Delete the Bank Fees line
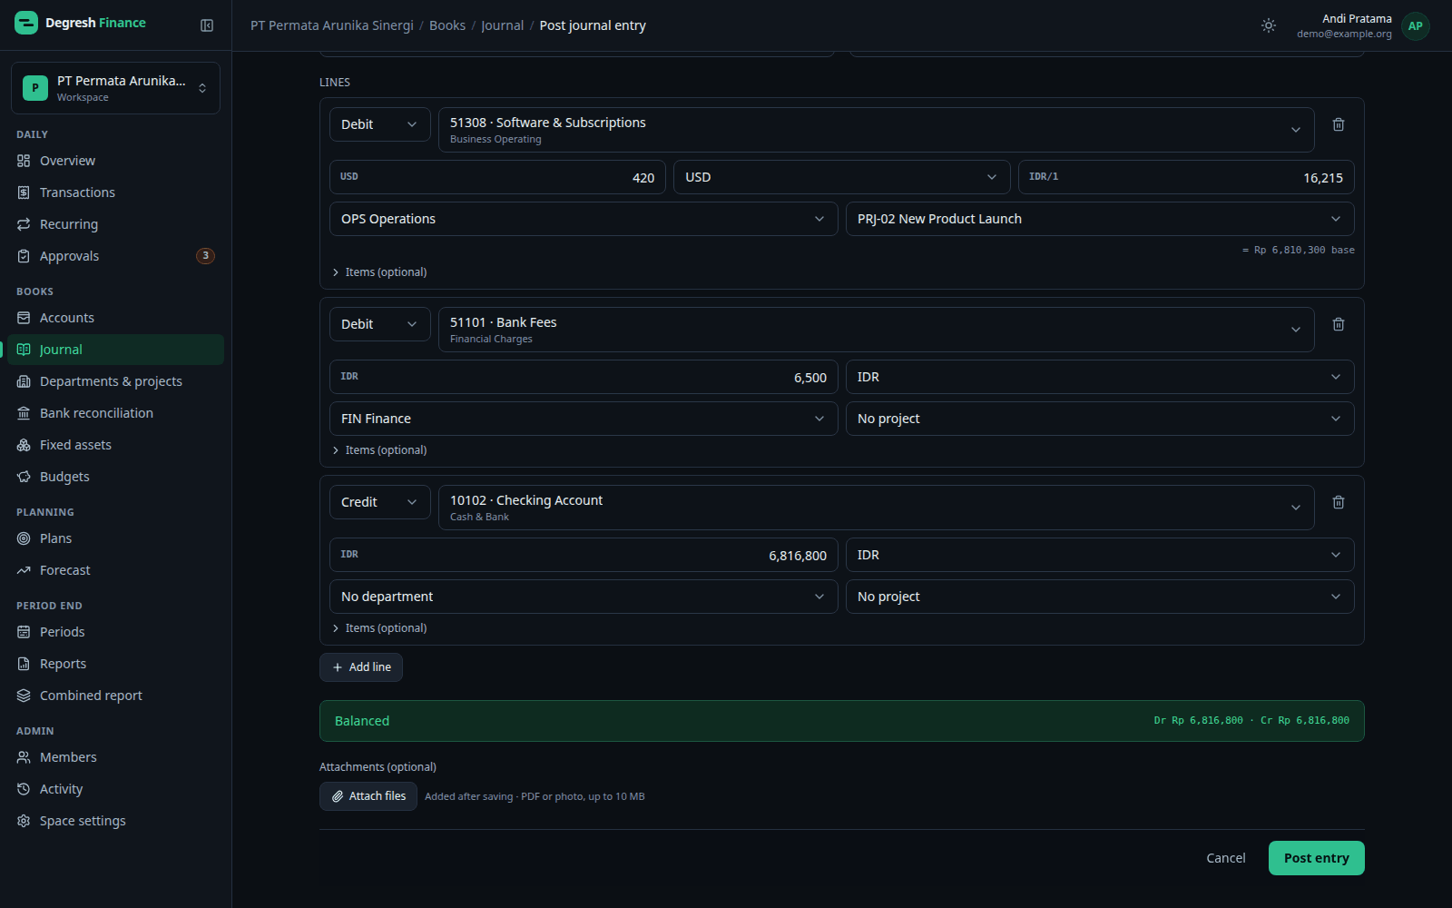 click(1339, 324)
